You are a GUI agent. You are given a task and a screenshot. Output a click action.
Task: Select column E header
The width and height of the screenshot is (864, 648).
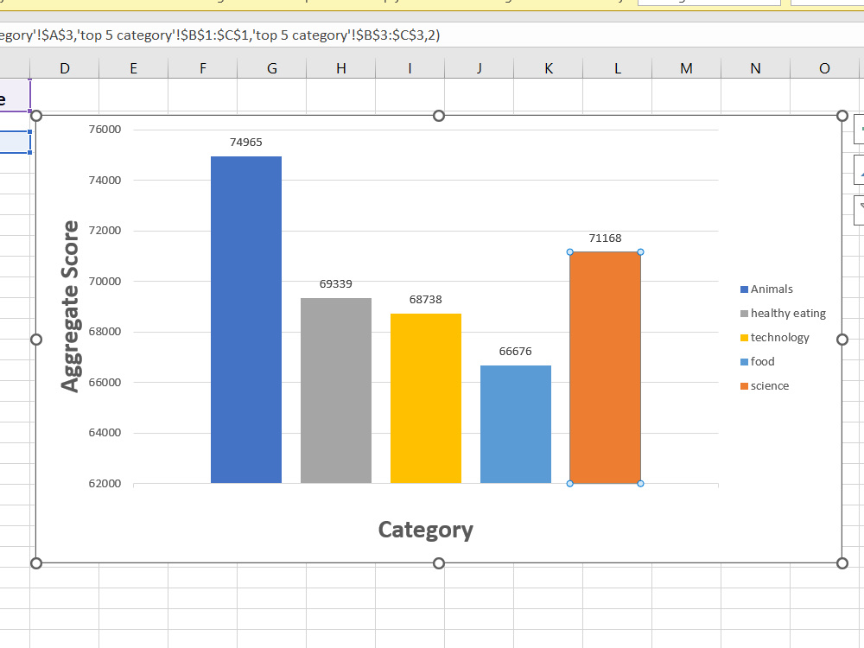[x=133, y=68]
